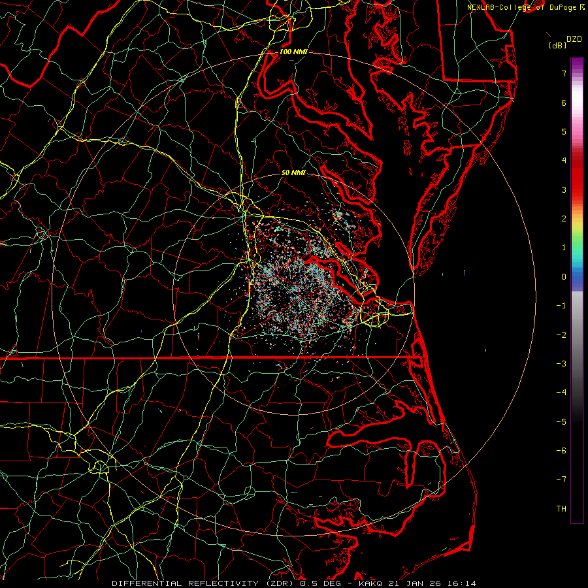This screenshot has width=588, height=588.
Task: Click the legend scale label '2'
Action: pos(564,219)
